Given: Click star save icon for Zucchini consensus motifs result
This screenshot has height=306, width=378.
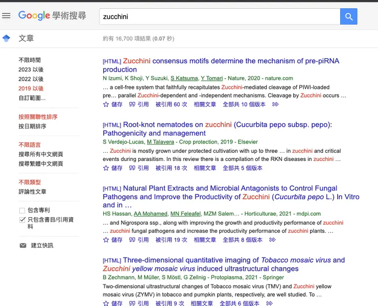Looking at the screenshot, I should tap(106, 104).
